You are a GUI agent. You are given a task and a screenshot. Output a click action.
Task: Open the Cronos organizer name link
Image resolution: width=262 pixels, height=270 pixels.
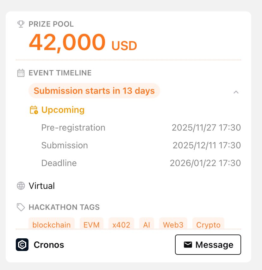tap(49, 244)
